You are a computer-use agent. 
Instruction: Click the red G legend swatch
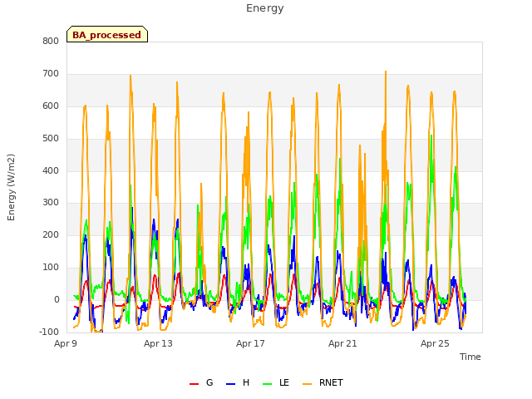194,384
